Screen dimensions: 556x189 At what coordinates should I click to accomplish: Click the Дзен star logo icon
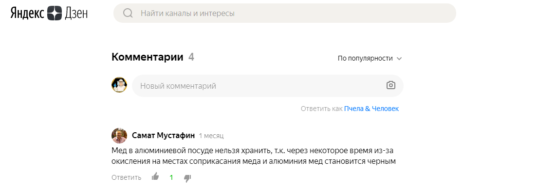click(x=54, y=13)
